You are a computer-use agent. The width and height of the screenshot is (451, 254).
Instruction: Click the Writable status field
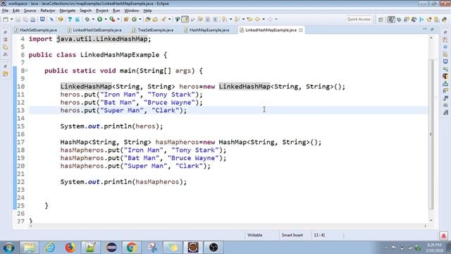coord(255,235)
